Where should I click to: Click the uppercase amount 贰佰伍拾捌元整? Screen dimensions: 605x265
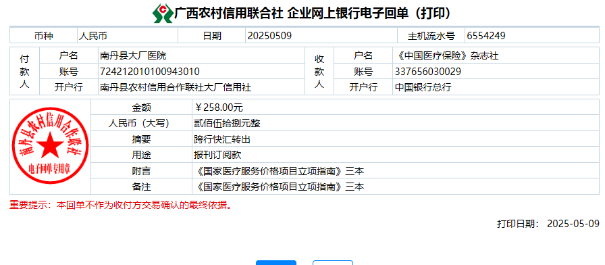tap(227, 124)
